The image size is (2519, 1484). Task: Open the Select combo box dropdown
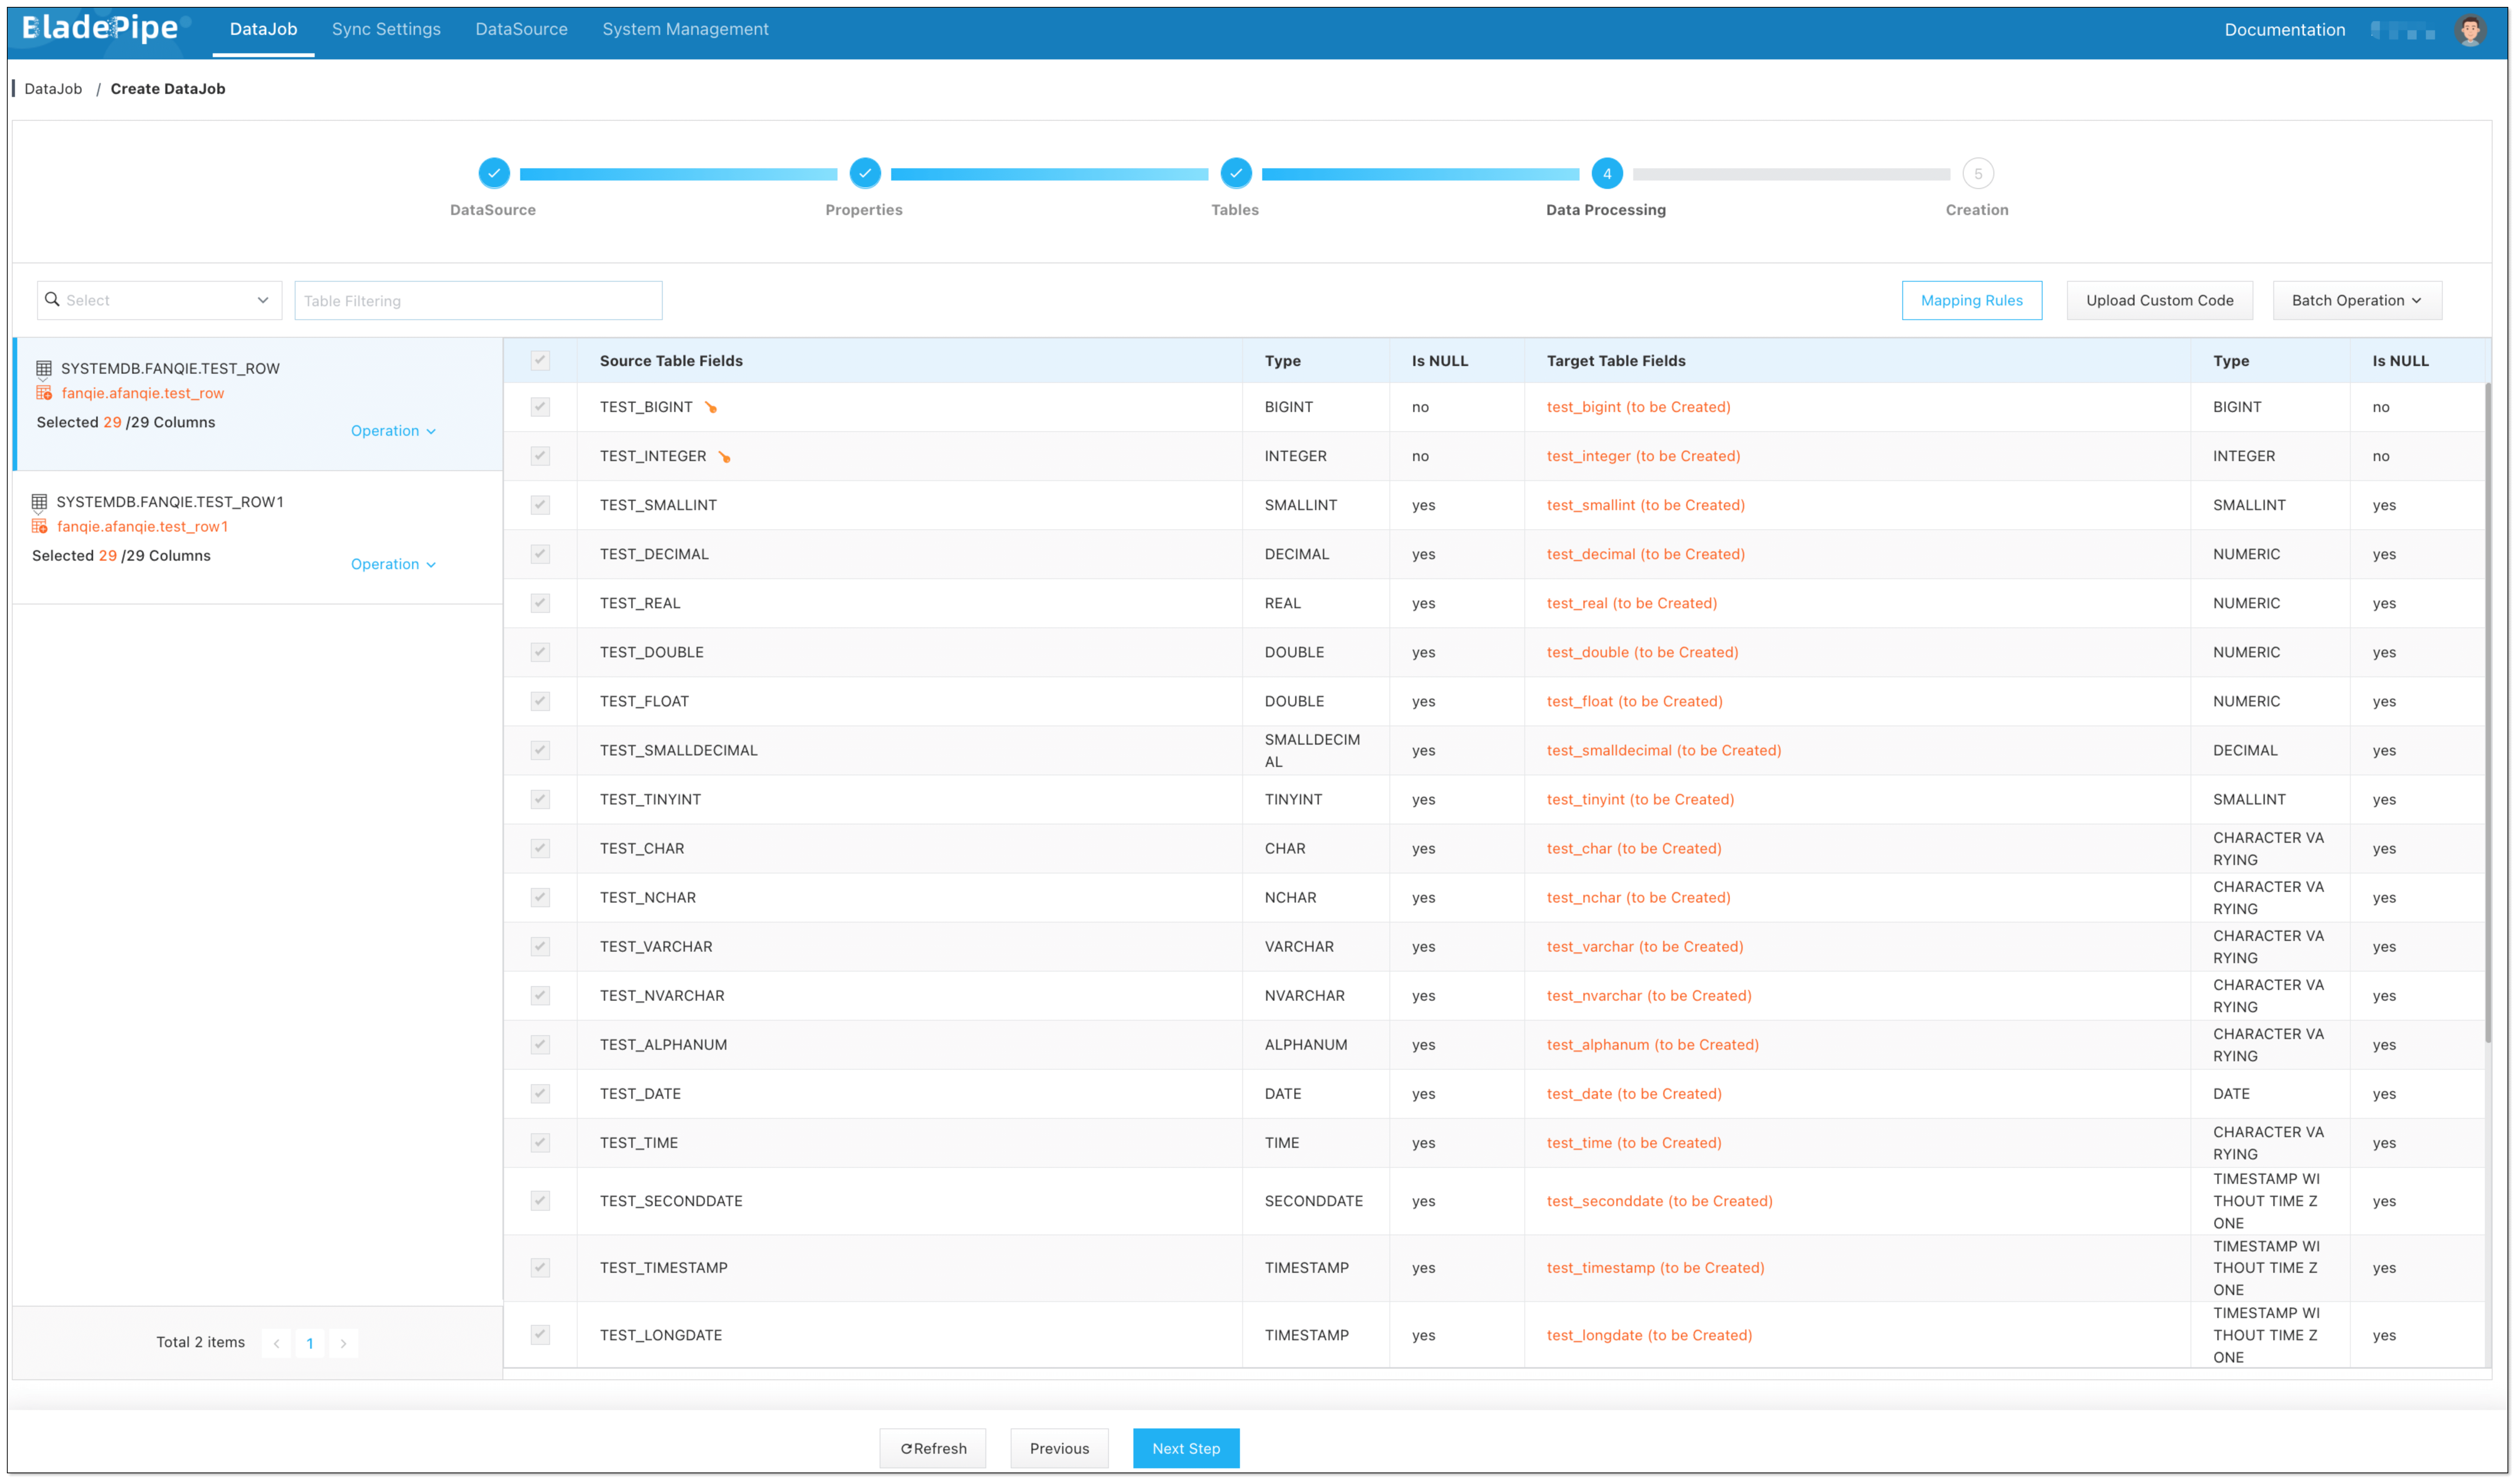coord(160,300)
